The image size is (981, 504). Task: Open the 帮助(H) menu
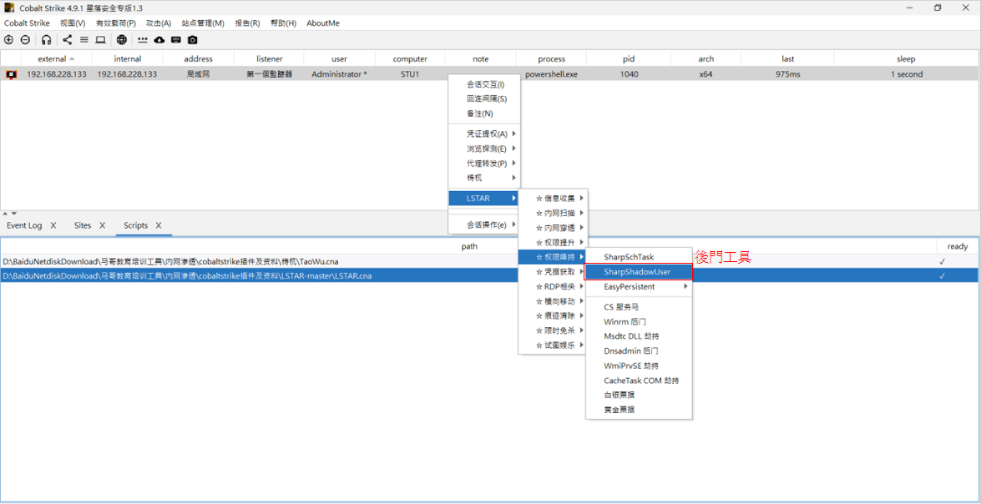(x=283, y=23)
